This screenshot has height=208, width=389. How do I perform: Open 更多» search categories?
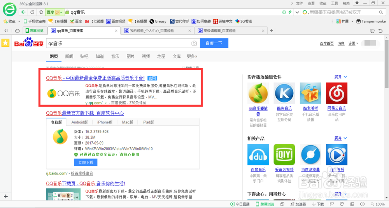point(192,56)
